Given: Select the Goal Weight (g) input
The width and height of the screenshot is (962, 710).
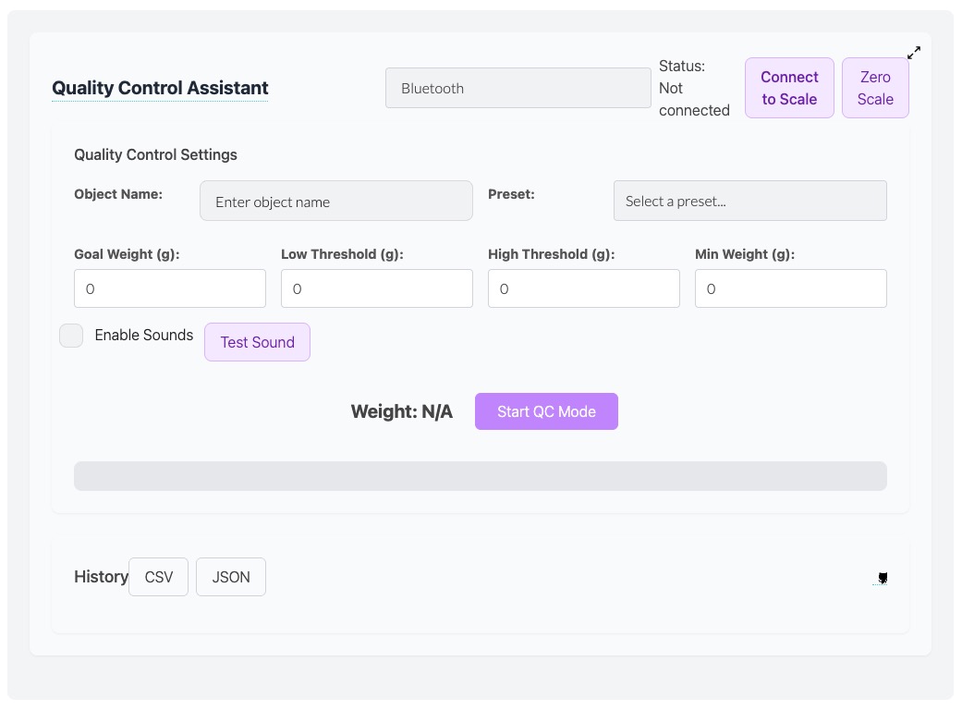Looking at the screenshot, I should [x=170, y=288].
